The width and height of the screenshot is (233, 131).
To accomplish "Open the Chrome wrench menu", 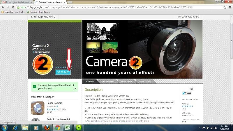I will [230, 7].
